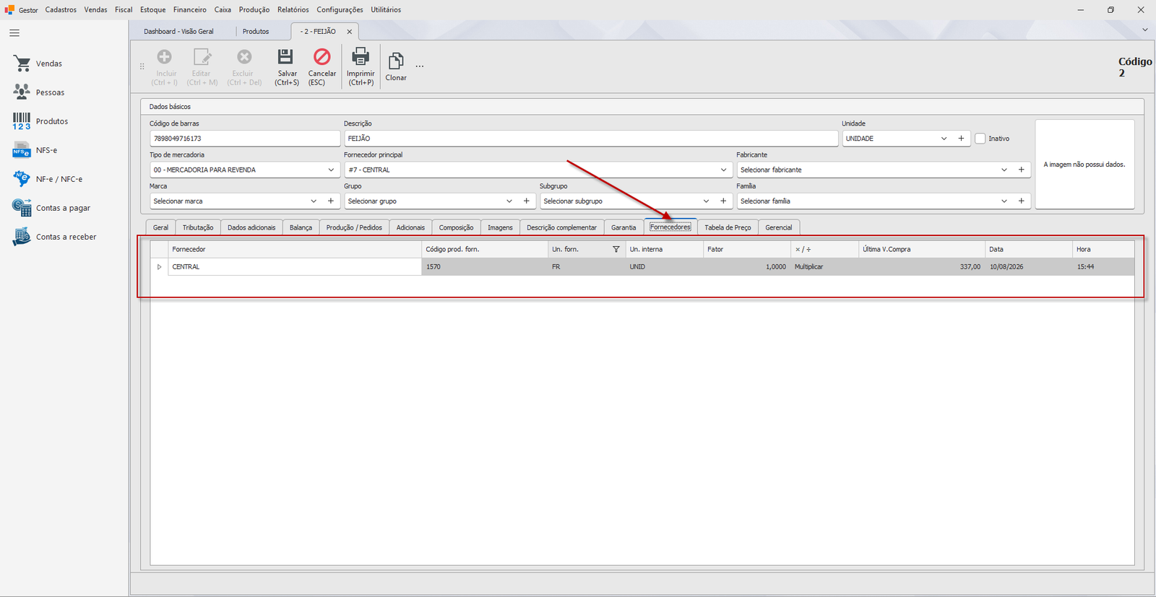This screenshot has height=597, width=1156.
Task: Close the 2 - FEIJÃO tab
Action: click(x=350, y=32)
